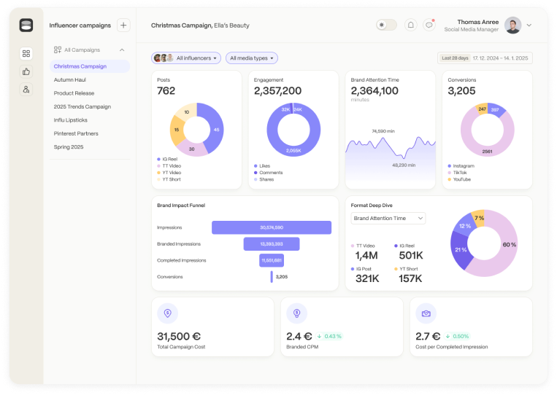Select the thumbs-up icon in the sidebar
The height and width of the screenshot is (395, 557).
pyautogui.click(x=26, y=71)
